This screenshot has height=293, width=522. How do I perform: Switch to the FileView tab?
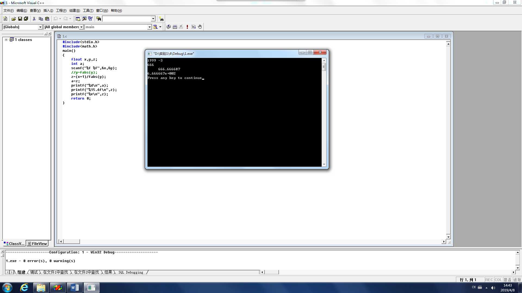click(x=37, y=244)
